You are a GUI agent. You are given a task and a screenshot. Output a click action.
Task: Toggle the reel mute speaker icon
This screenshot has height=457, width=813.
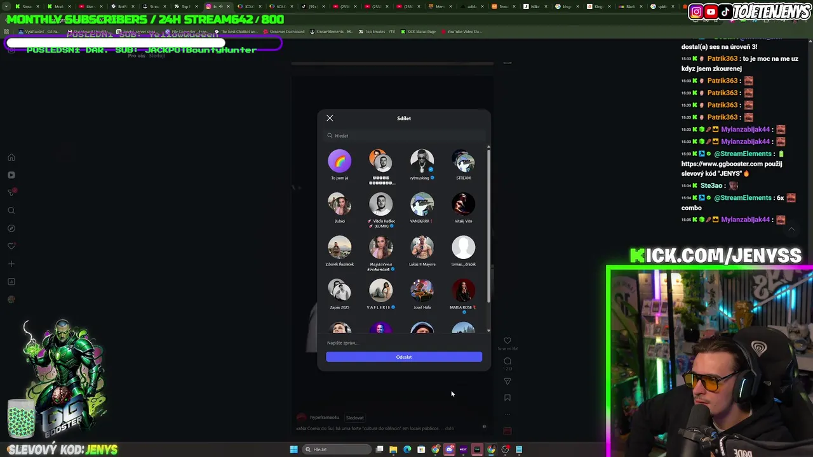coord(485,427)
